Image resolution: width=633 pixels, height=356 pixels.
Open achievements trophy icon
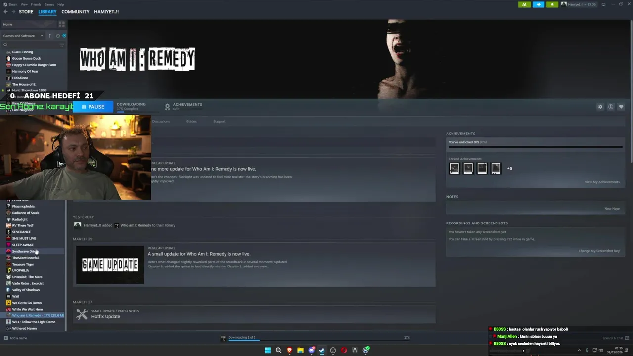[x=167, y=107]
